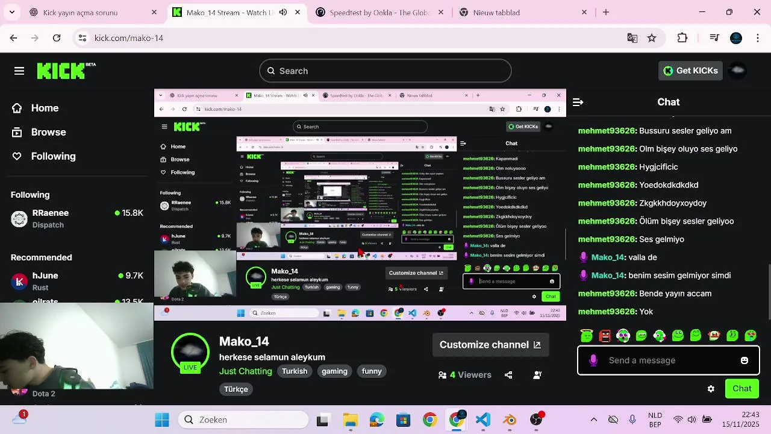771x434 pixels.
Task: Open media controls icon in toolbar
Action: [x=714, y=38]
